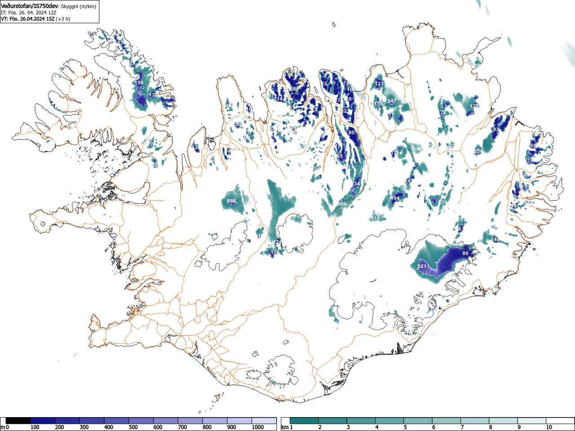Click the 346 visibility value on the map

[231, 201]
